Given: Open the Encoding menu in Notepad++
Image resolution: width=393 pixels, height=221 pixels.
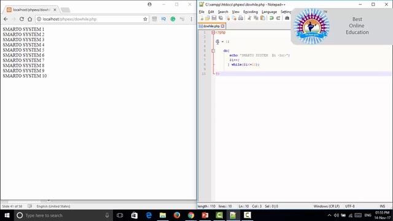Looking at the screenshot, I should pyautogui.click(x=251, y=12).
